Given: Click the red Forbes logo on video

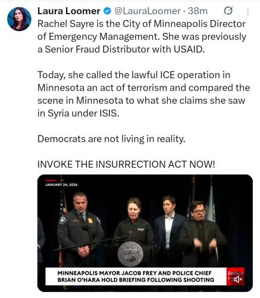Looking at the screenshot, I should coord(236,273).
